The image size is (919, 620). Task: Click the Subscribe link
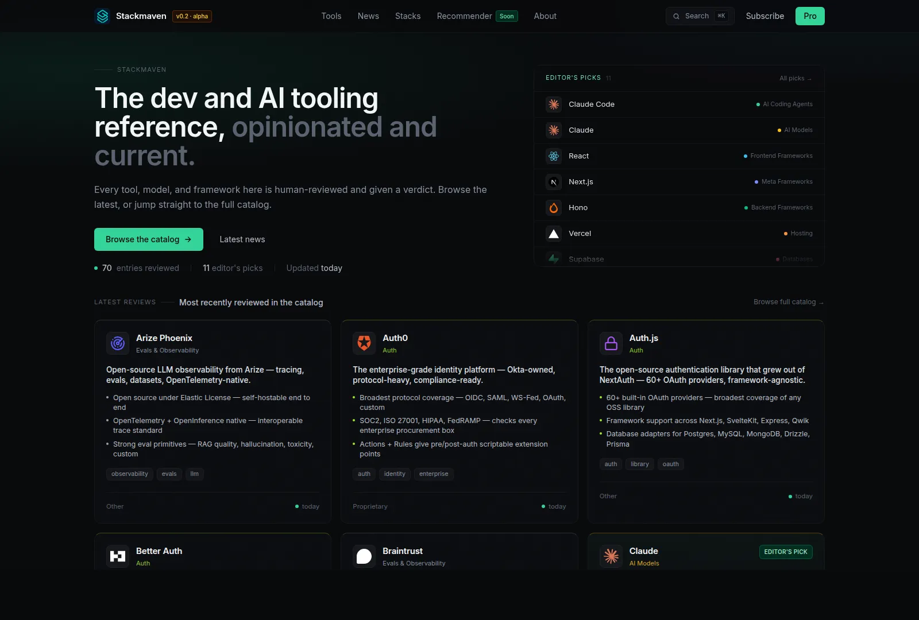click(764, 16)
